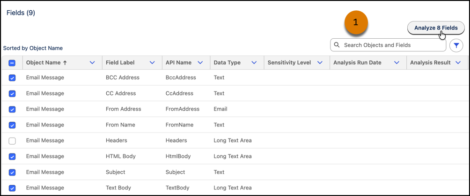Click Search Objects and Fields input
The width and height of the screenshot is (470, 196).
388,45
